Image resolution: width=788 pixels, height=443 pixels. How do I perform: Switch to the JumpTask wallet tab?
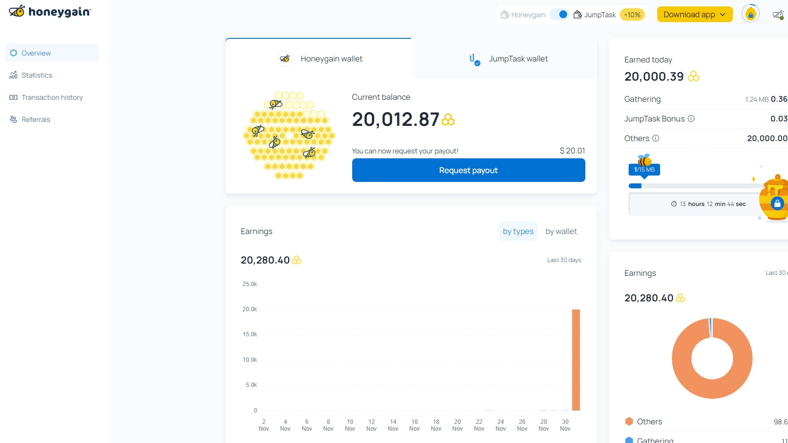click(x=504, y=59)
